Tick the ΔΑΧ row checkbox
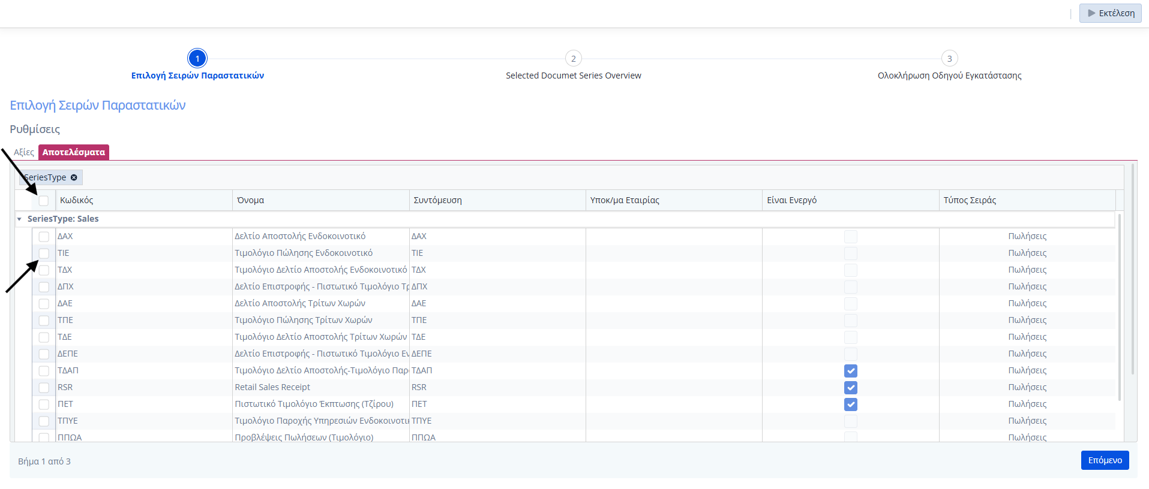Image resolution: width=1149 pixels, height=489 pixels. coord(44,237)
